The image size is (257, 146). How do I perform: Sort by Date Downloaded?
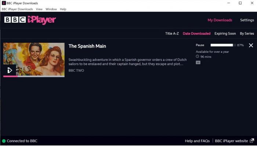(196, 33)
